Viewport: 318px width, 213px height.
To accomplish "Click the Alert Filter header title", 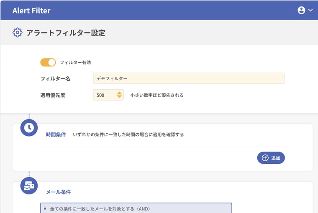I will [31, 11].
